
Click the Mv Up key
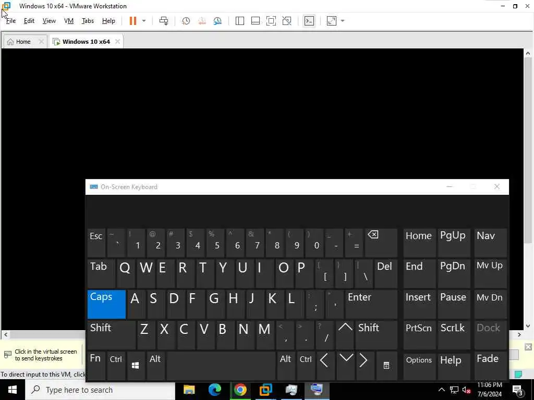coord(490,273)
